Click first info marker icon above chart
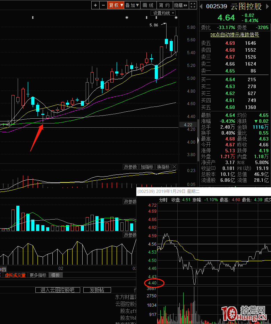Screen dimensions: 271x324 click(x=33, y=18)
